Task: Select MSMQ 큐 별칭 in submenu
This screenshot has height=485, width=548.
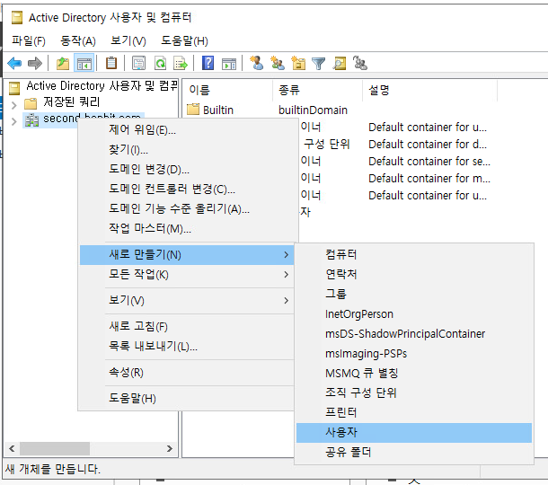Action: [x=414, y=374]
